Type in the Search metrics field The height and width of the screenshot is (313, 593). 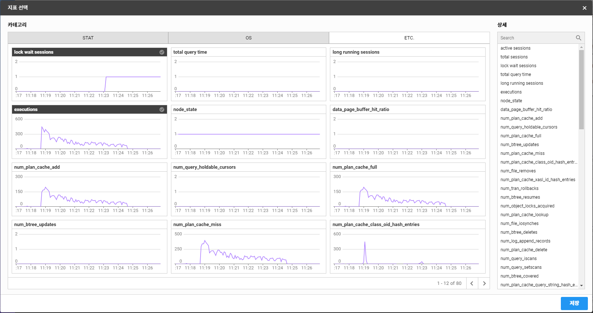(x=535, y=38)
